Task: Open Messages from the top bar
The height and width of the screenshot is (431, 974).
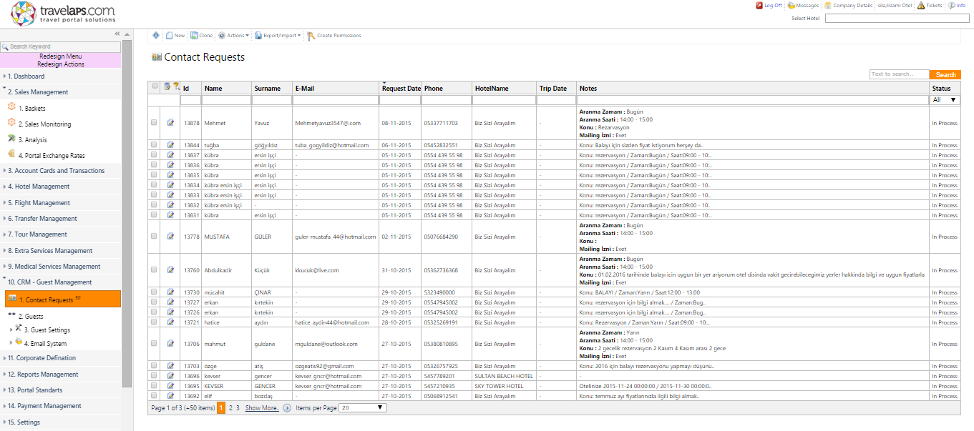Action: 803,5
